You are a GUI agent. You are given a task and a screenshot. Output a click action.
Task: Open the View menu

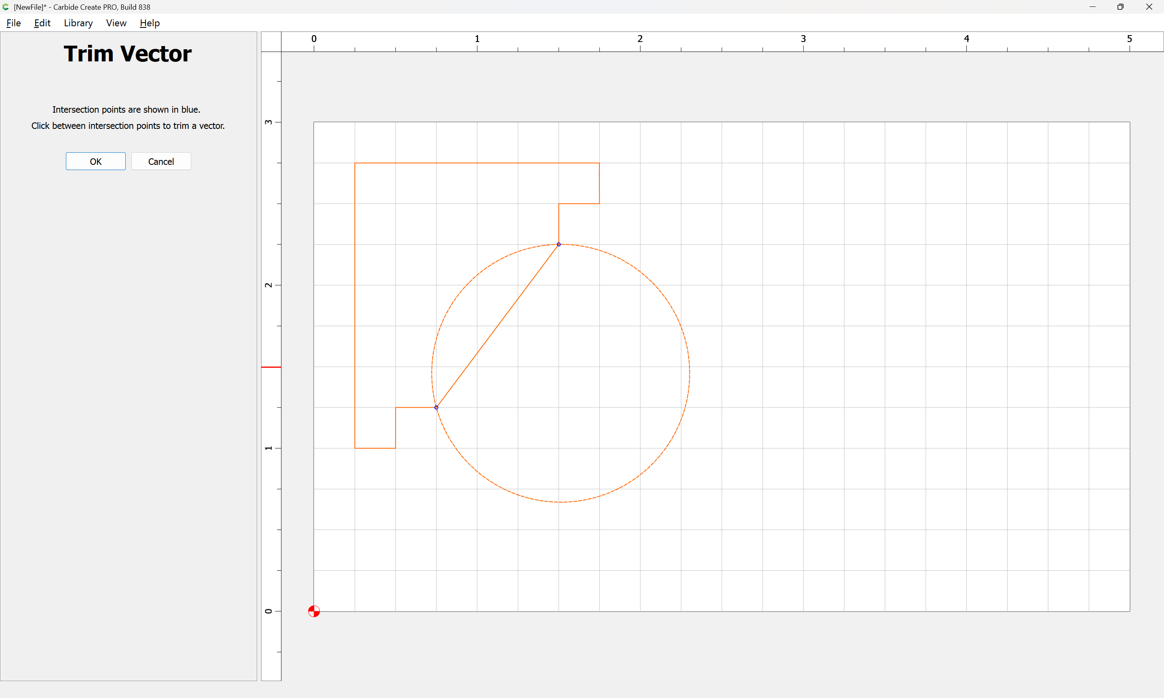[116, 23]
